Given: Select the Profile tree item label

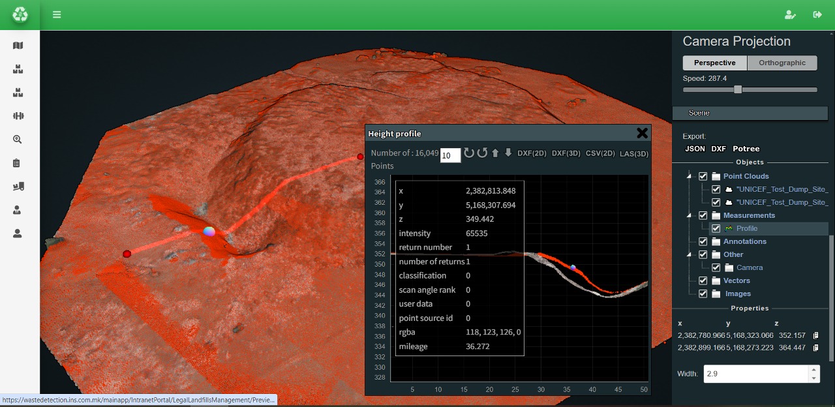Looking at the screenshot, I should tap(747, 228).
